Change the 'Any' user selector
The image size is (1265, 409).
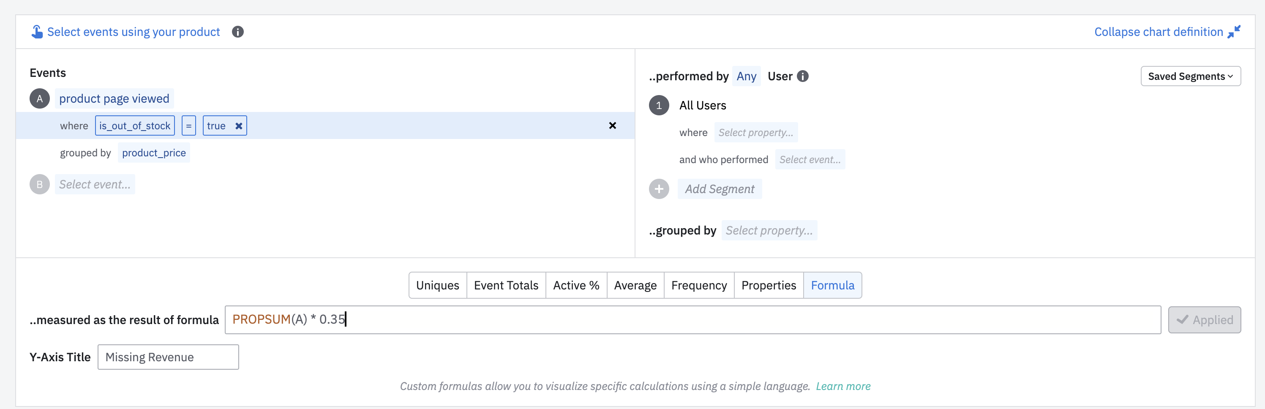click(x=746, y=76)
